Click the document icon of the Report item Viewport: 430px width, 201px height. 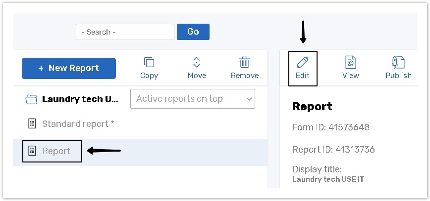(32, 151)
